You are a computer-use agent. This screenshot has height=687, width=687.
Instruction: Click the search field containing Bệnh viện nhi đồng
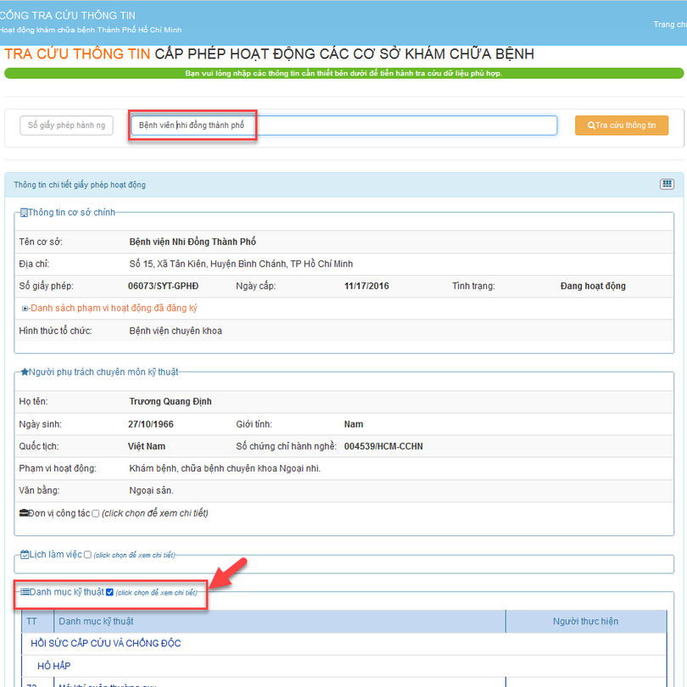click(343, 126)
